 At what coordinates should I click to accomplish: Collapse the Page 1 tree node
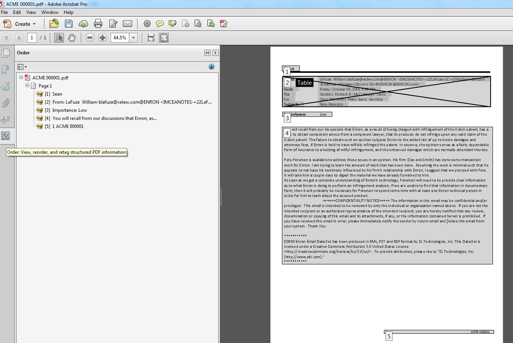click(x=27, y=86)
